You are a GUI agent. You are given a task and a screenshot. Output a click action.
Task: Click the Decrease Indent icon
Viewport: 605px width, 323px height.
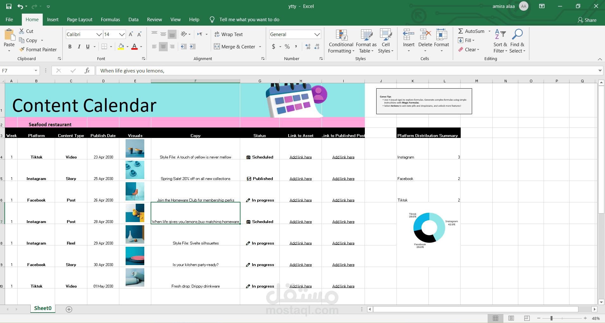click(x=184, y=47)
